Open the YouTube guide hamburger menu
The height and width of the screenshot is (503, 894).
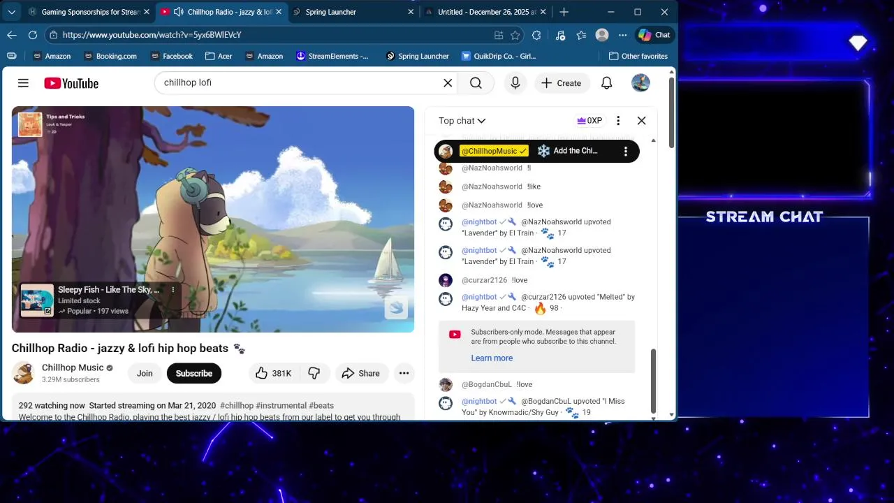[23, 83]
